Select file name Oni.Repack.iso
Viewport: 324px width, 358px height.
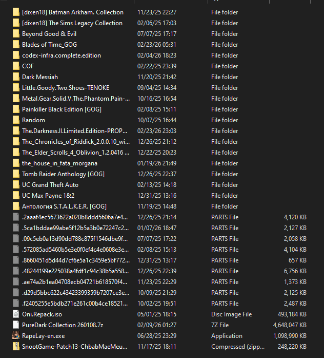coord(42,314)
